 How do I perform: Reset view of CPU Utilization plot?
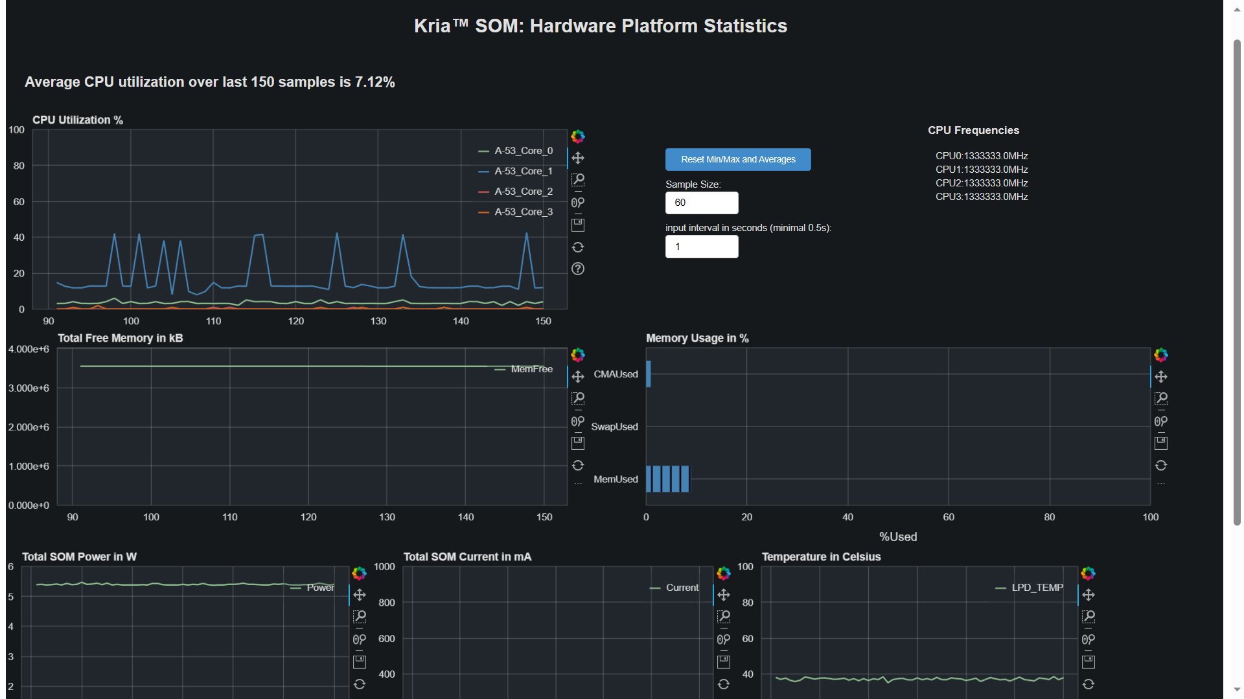(x=578, y=247)
